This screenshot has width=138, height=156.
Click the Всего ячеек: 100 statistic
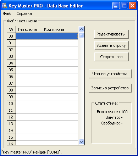click(x=112, y=112)
